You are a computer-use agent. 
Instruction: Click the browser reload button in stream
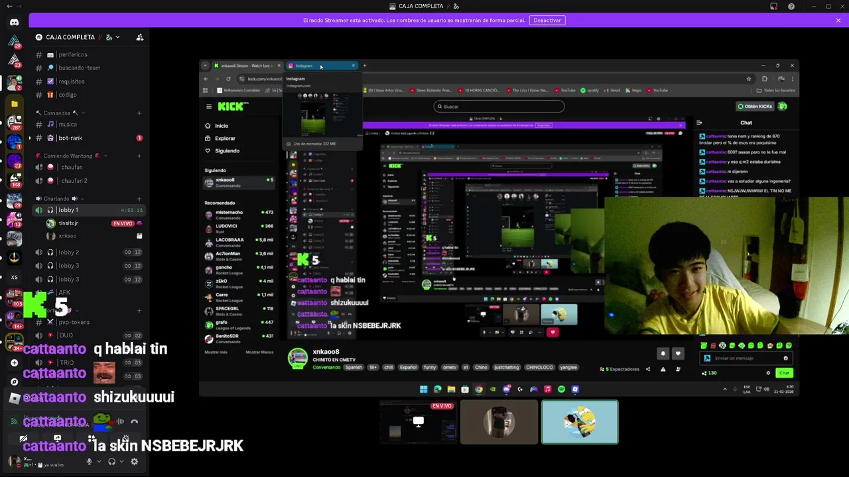(x=228, y=79)
